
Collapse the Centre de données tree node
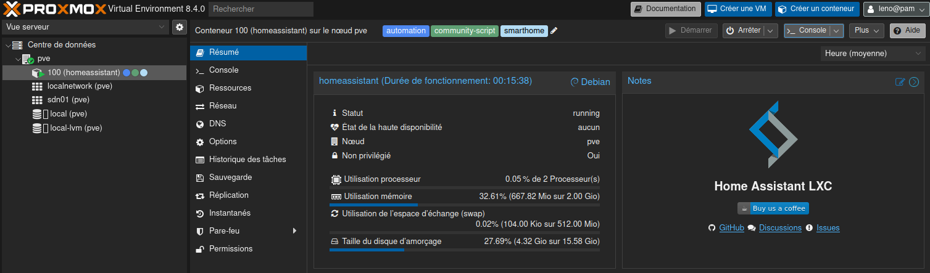pyautogui.click(x=7, y=45)
